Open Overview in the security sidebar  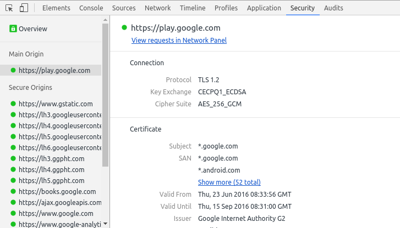[32, 29]
